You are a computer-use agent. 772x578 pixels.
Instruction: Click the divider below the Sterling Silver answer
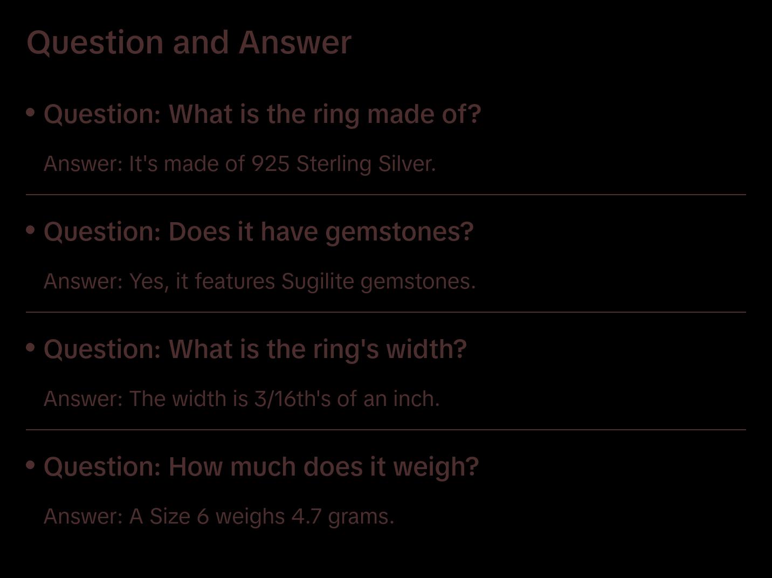[386, 195]
